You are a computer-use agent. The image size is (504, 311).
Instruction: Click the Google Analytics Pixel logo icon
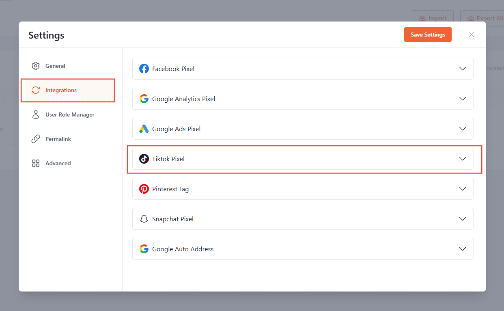click(x=144, y=99)
